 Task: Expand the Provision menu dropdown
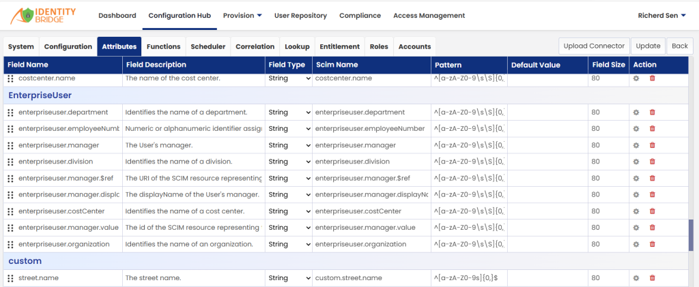point(242,16)
